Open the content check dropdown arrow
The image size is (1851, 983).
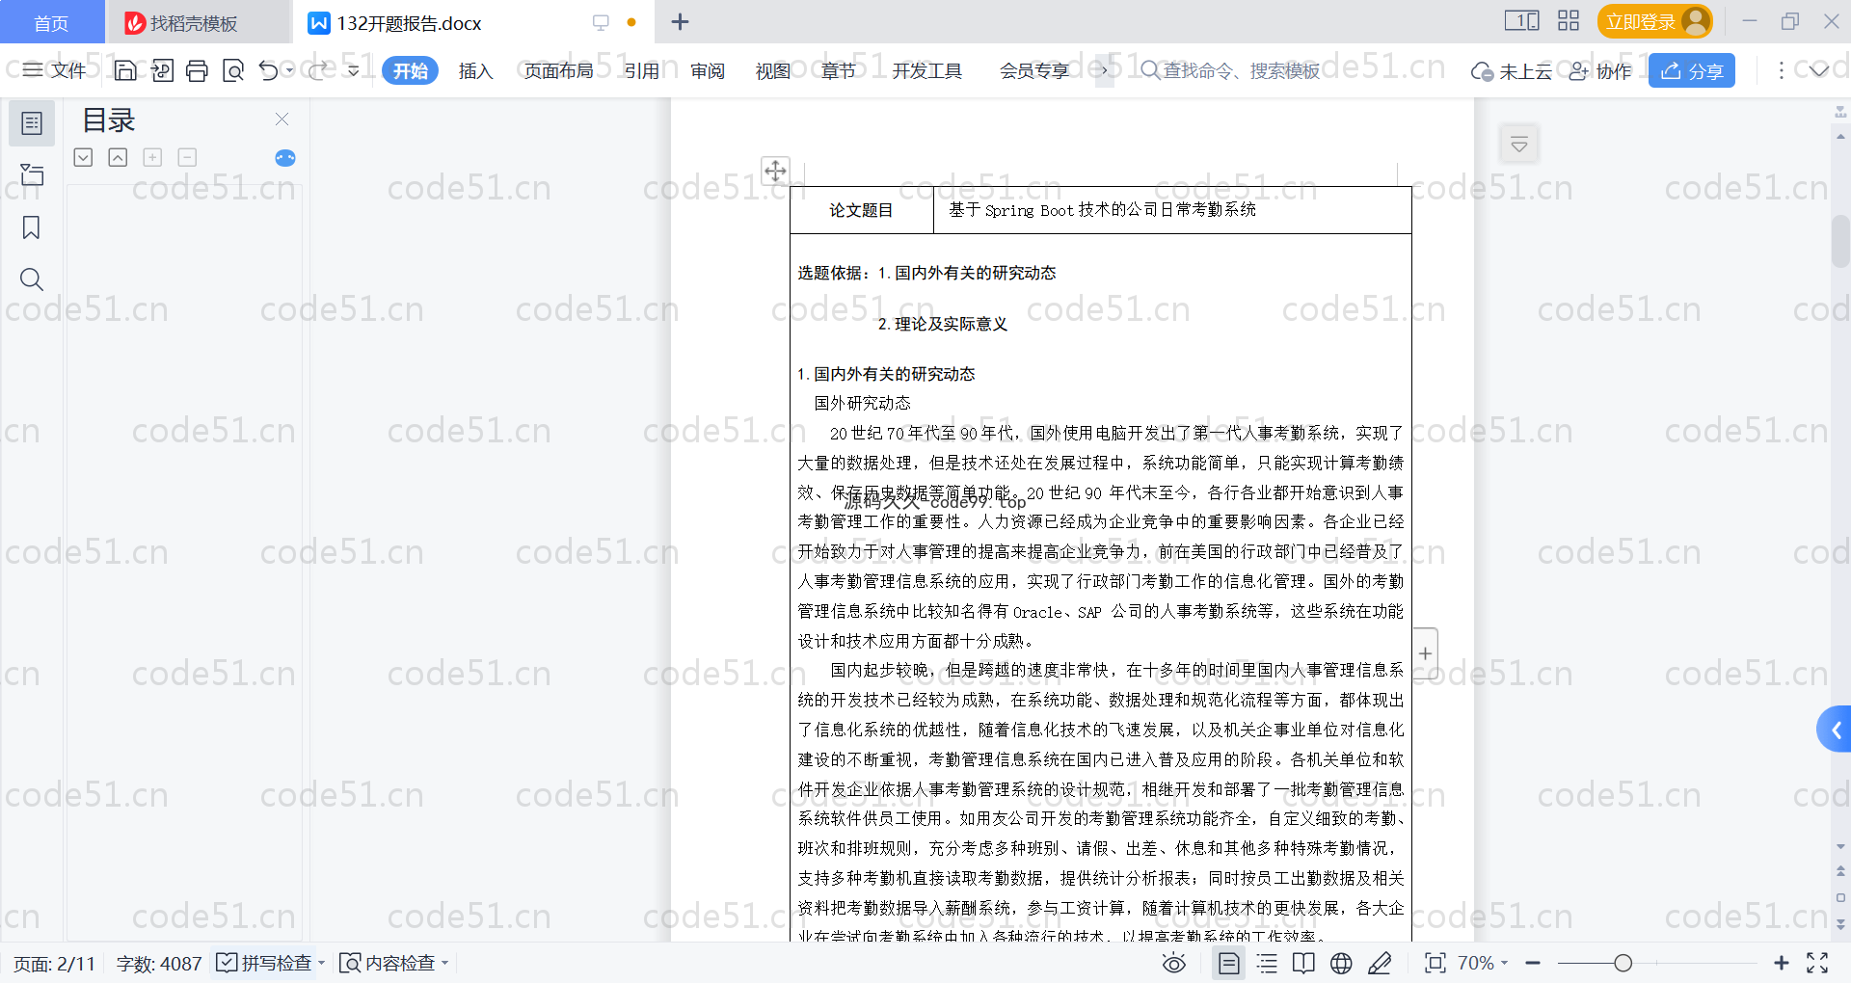point(445,963)
